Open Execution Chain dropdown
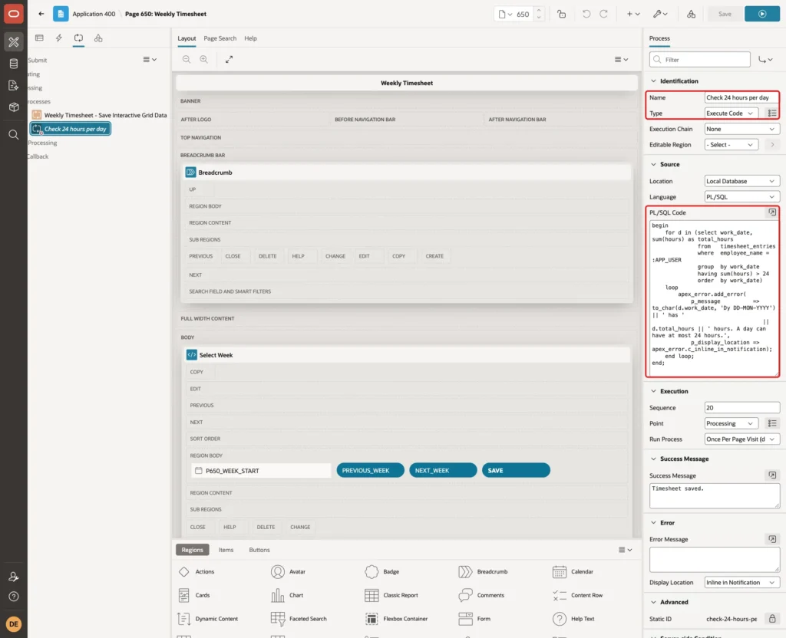Screen dimensions: 786x638 tap(741, 129)
